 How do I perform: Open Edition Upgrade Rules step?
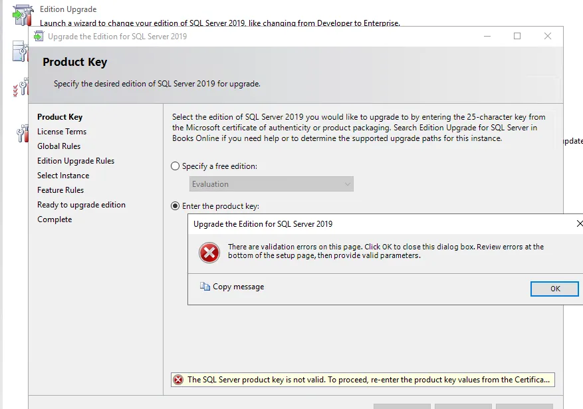click(76, 161)
